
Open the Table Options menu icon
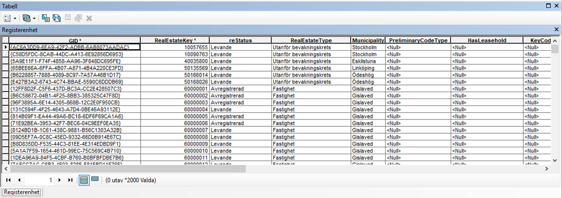coord(7,18)
